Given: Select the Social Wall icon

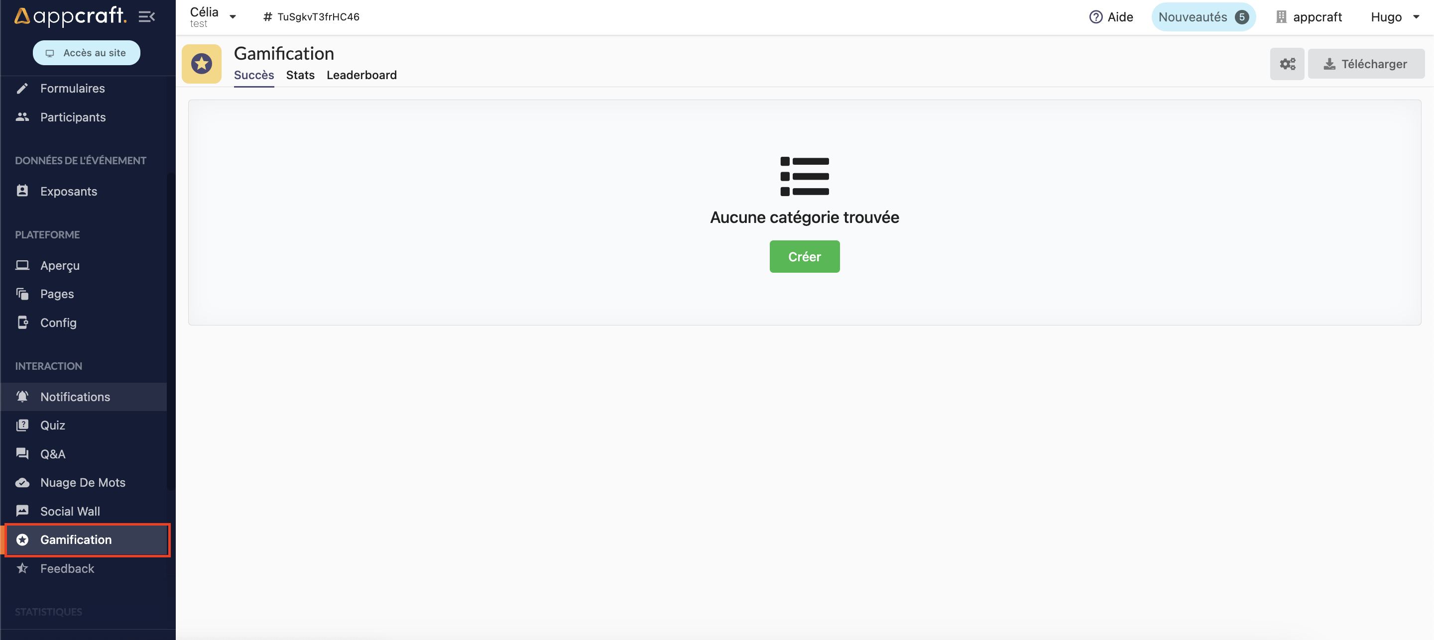Looking at the screenshot, I should tap(22, 510).
